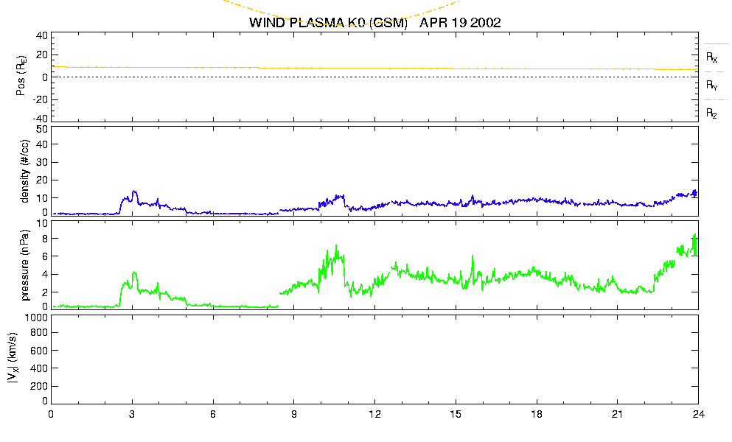Click the hour 21 tick label on time axis
Viewport: 732px width, 442px height.
[x=617, y=414]
